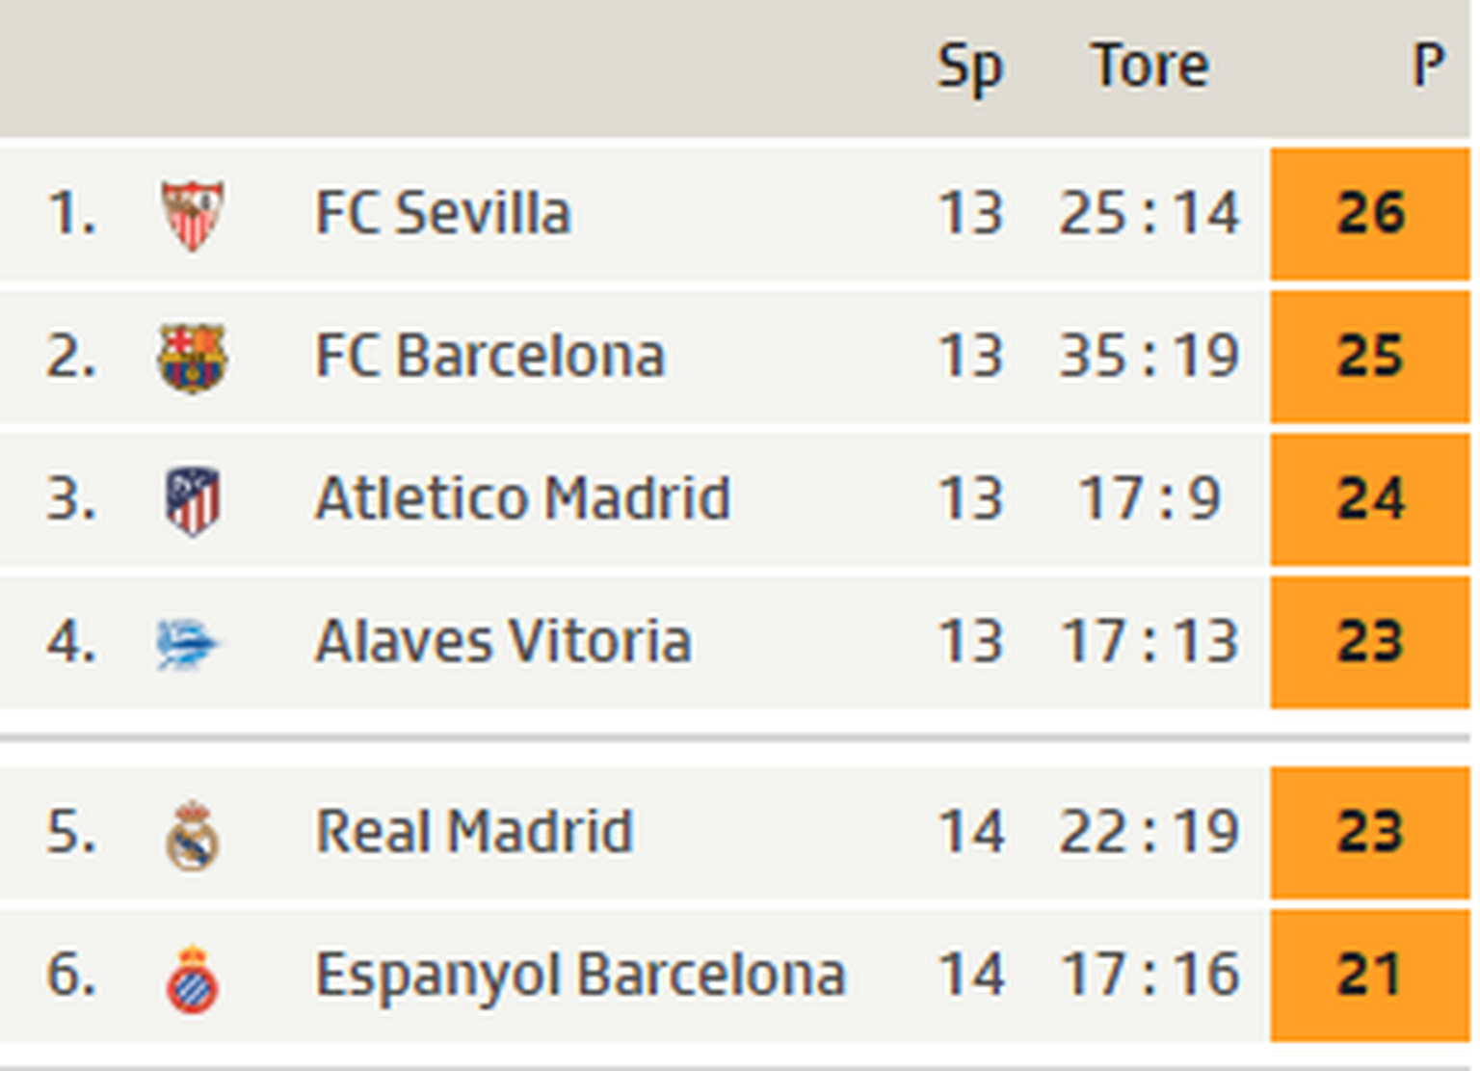Open the Espanyol Barcelona team name
The width and height of the screenshot is (1480, 1071).
(x=581, y=975)
